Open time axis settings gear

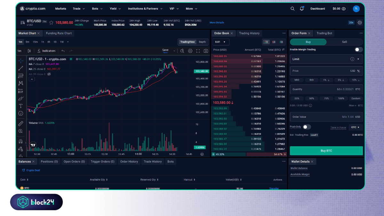pyautogui.click(x=202, y=154)
